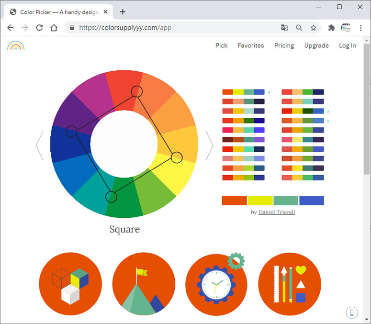Switch to previous harmony with left arrow
This screenshot has height=324, width=371.
point(40,145)
